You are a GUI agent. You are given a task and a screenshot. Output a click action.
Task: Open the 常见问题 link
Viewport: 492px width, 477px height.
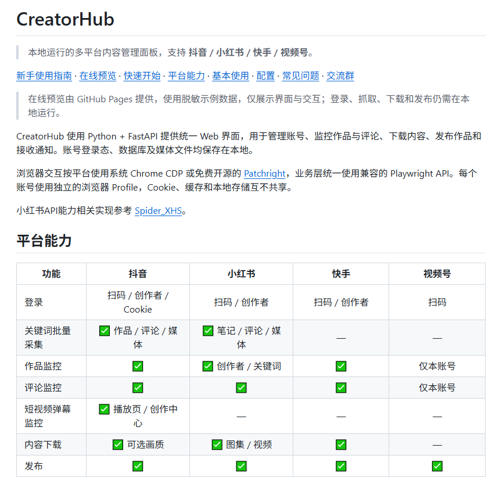click(x=300, y=76)
